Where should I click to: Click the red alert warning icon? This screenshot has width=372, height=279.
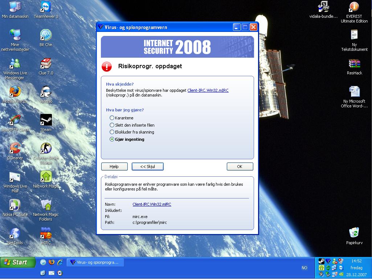coord(107,67)
